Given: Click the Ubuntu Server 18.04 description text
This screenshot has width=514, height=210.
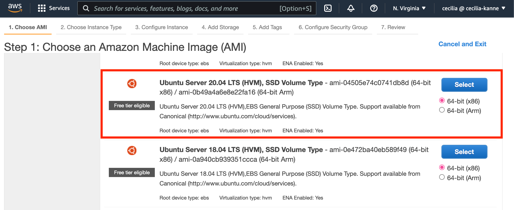Looking at the screenshot, I should 290,179.
